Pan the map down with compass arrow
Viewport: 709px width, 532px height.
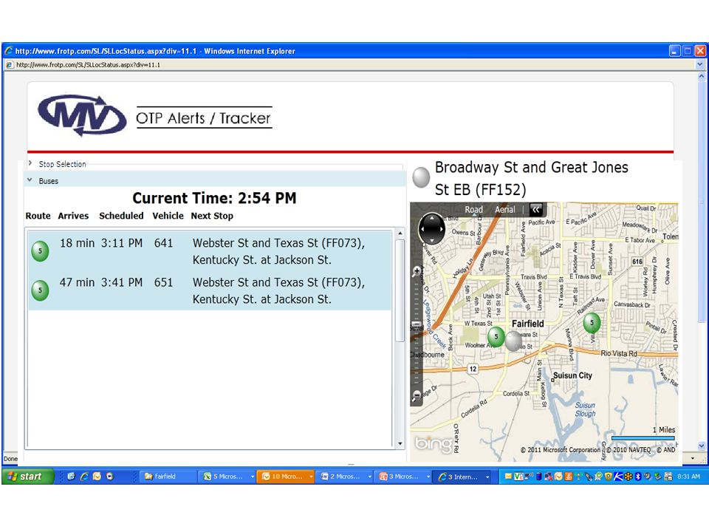pos(432,240)
